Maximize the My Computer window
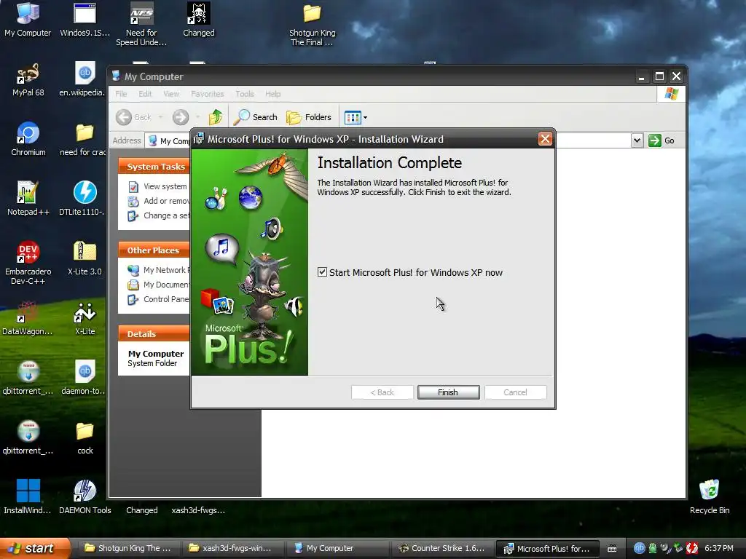The image size is (746, 559). pos(659,76)
